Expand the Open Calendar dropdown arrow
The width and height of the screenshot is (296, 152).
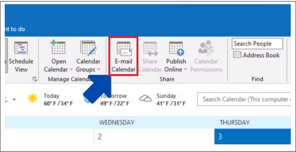71,70
